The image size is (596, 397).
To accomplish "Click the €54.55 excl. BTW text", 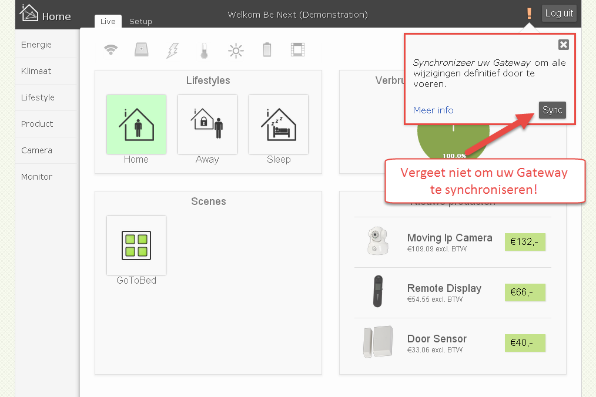I will [x=435, y=300].
